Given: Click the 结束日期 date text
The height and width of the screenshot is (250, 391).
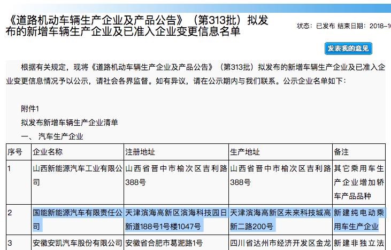Looking at the screenshot, I should point(364,26).
